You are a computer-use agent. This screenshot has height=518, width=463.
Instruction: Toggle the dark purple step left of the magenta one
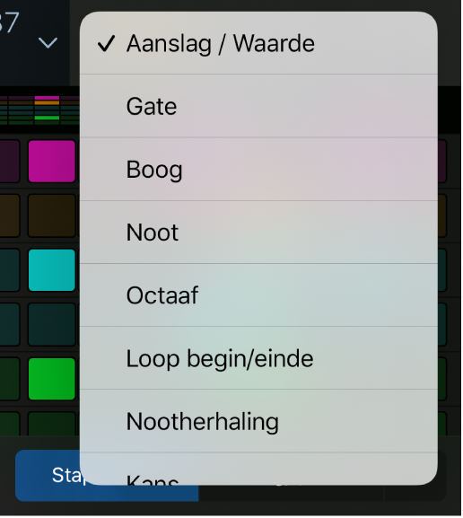point(9,162)
